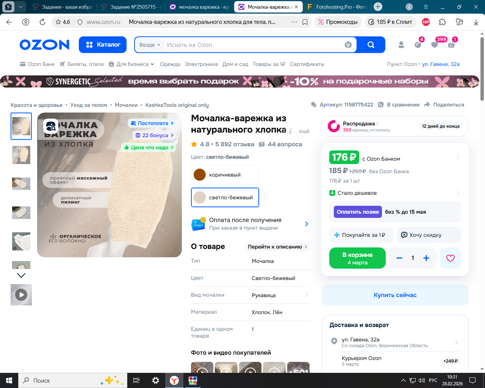Open Task View on the taskbar
This screenshot has height=388, width=485.
pyautogui.click(x=136, y=380)
